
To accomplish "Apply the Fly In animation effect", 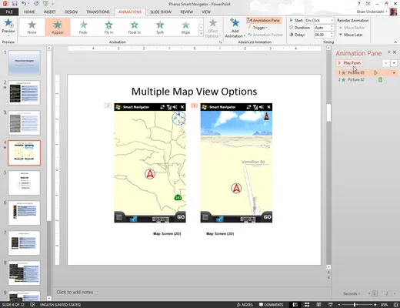I will (108, 27).
